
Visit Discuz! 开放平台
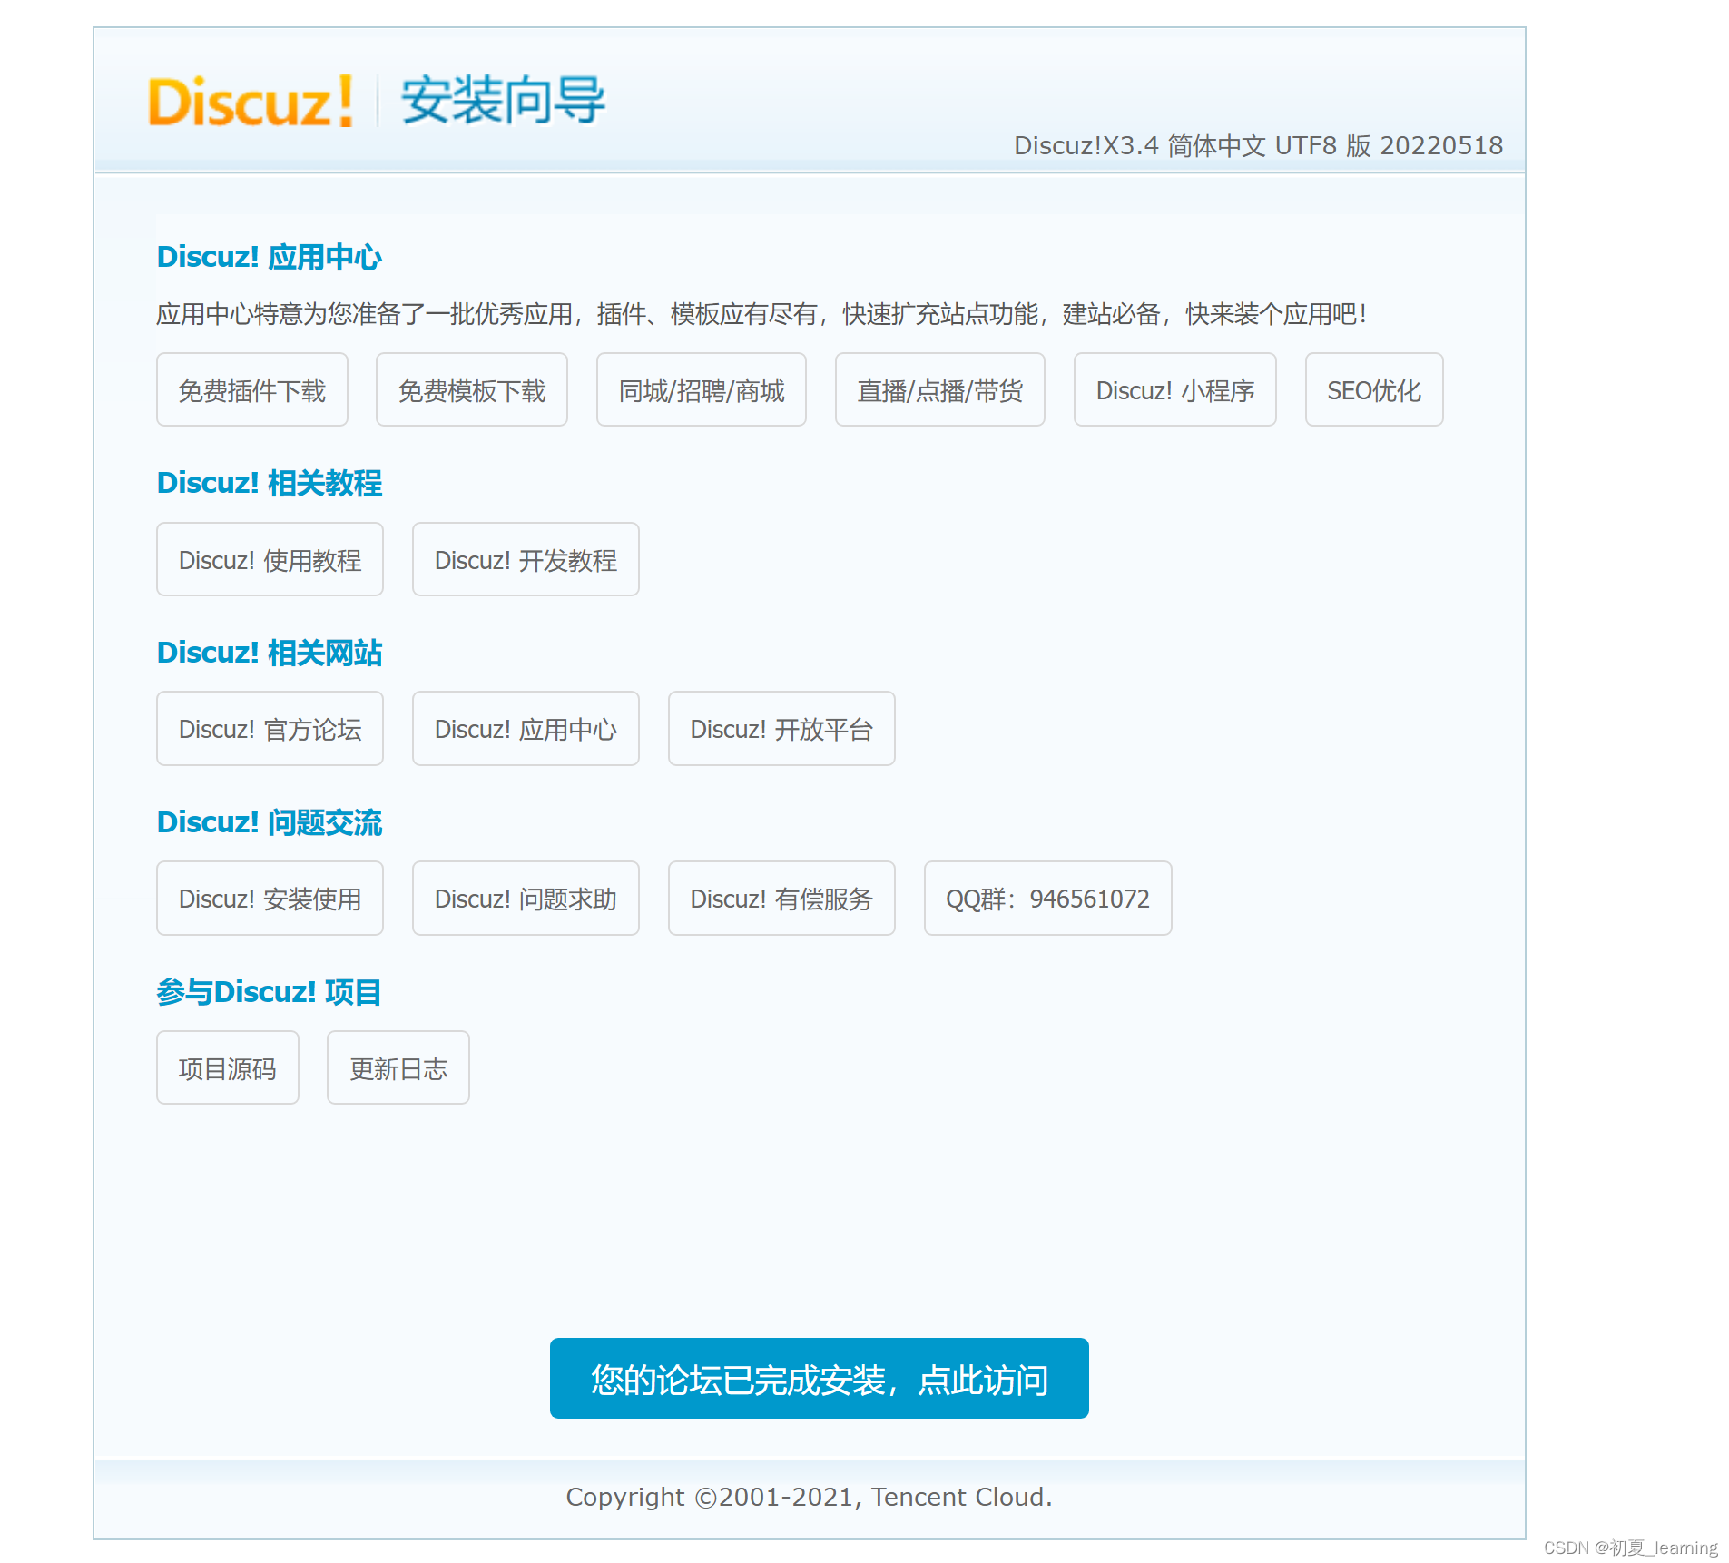tap(781, 728)
